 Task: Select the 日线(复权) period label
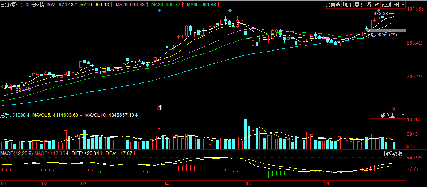(x=12, y=5)
